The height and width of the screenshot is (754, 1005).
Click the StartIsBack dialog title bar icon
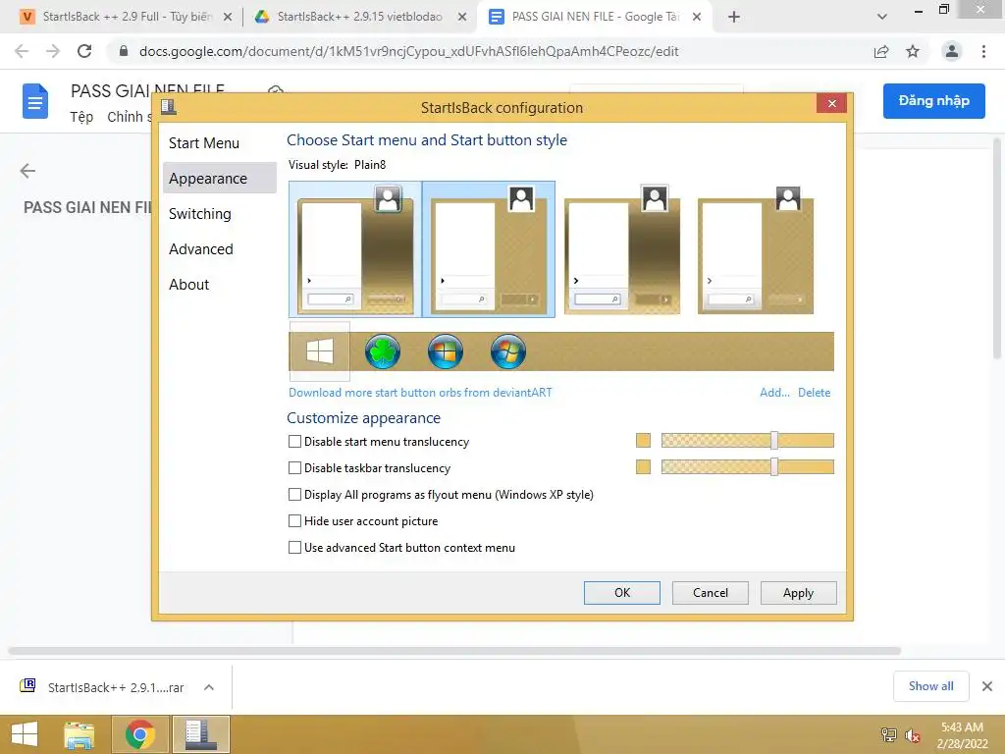point(169,106)
